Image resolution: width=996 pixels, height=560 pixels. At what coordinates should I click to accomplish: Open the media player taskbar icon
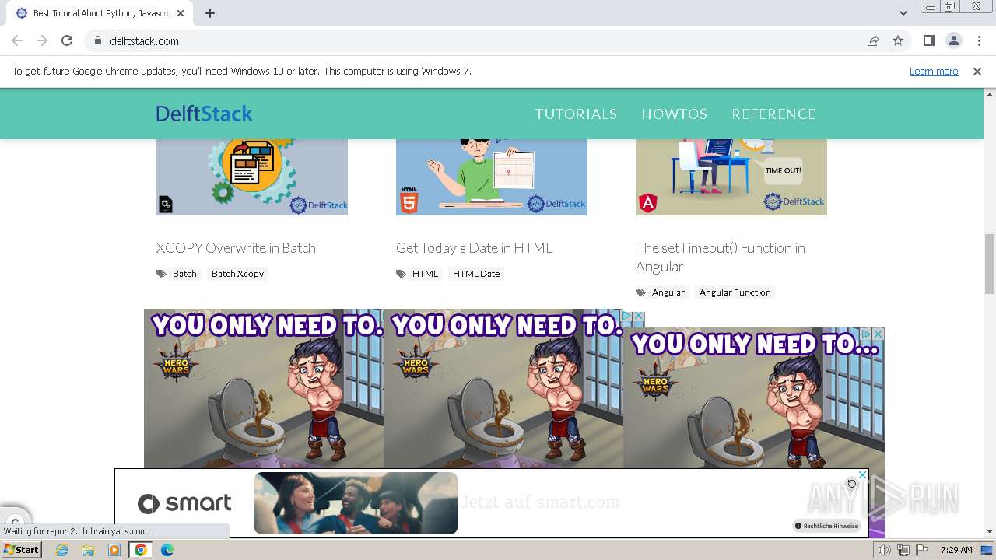click(x=114, y=550)
